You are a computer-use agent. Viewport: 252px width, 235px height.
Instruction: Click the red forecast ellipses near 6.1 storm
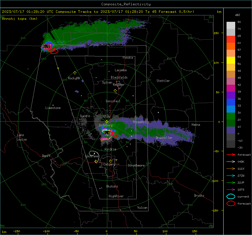(53, 50)
